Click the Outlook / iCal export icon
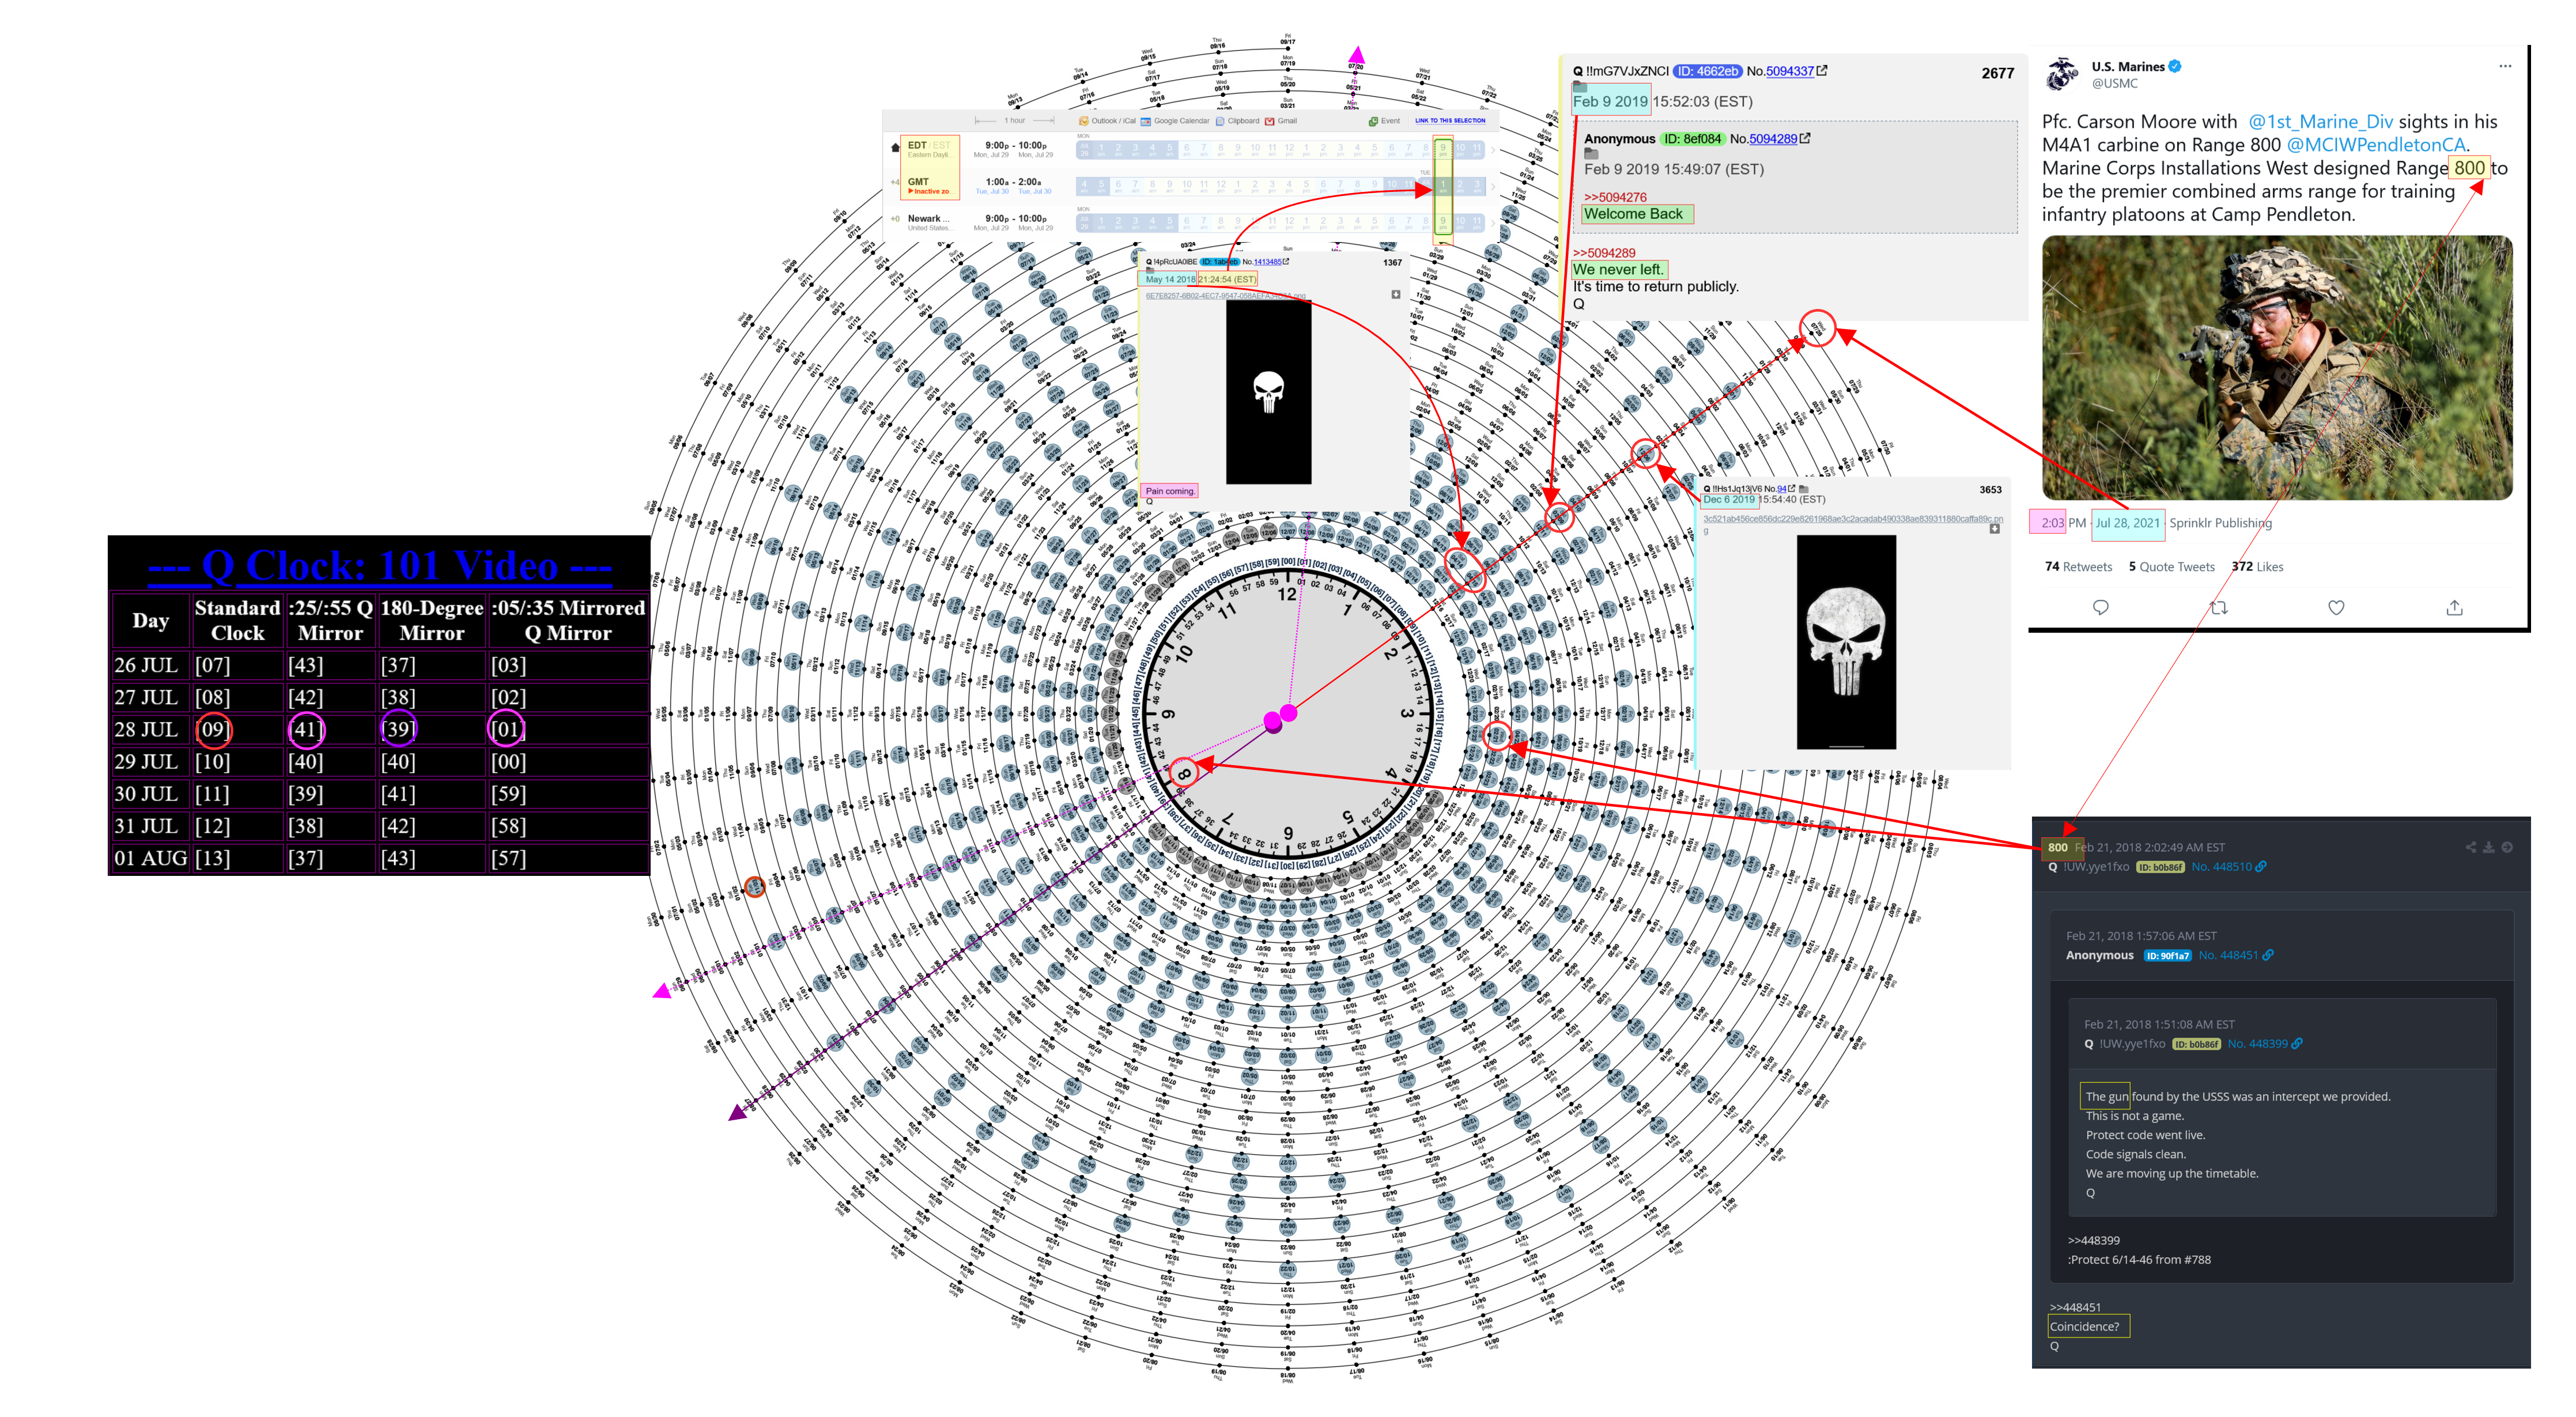 pos(1083,121)
